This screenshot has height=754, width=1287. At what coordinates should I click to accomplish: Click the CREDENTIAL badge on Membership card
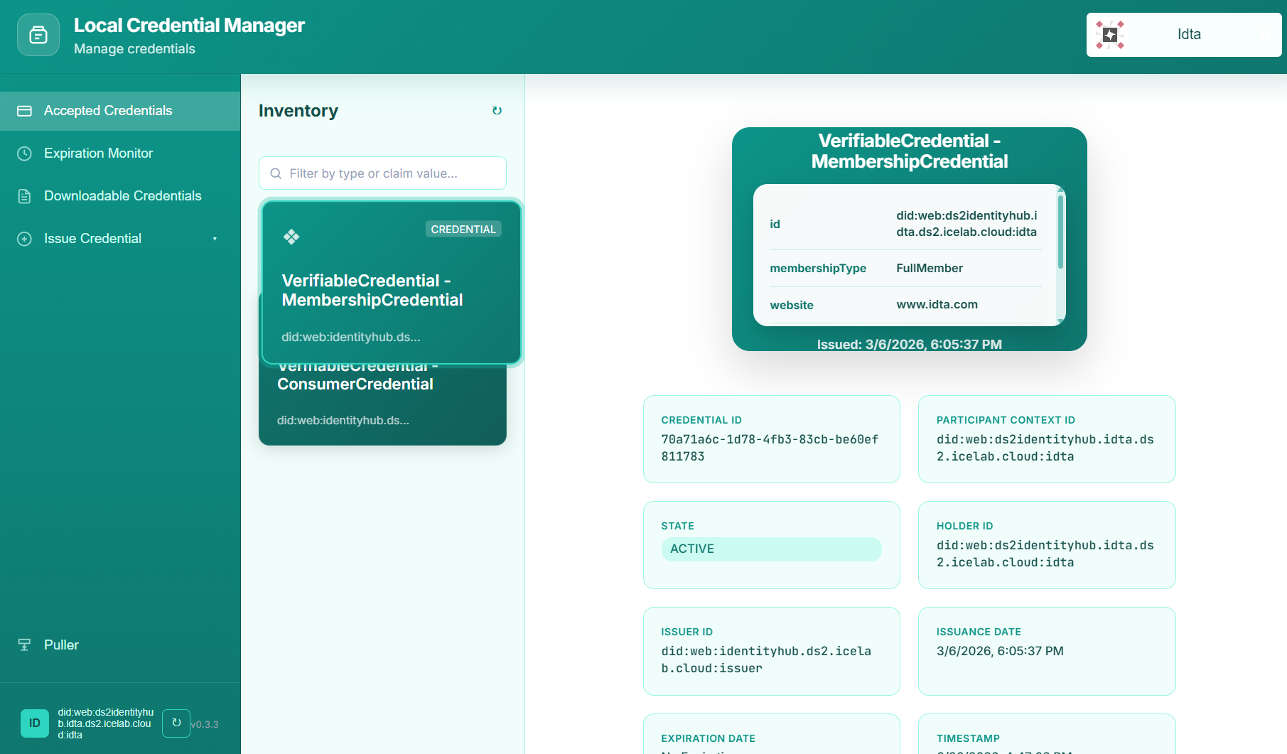(x=463, y=229)
